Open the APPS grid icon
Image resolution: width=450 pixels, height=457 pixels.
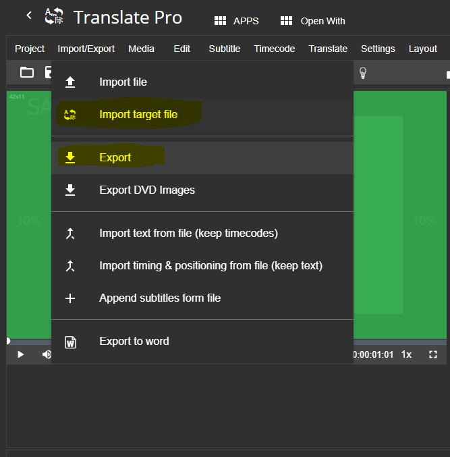coord(220,21)
